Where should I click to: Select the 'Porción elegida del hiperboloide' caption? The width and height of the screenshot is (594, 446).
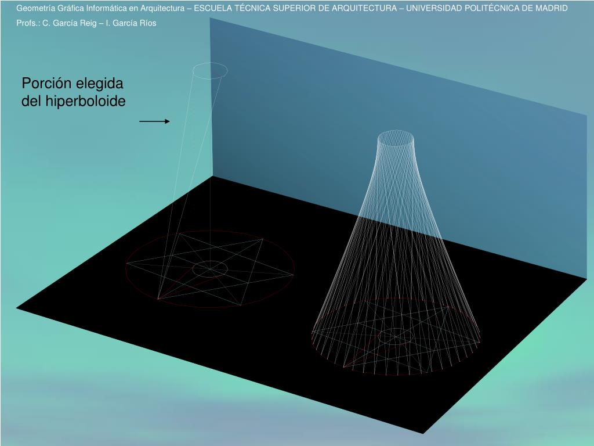(73, 92)
